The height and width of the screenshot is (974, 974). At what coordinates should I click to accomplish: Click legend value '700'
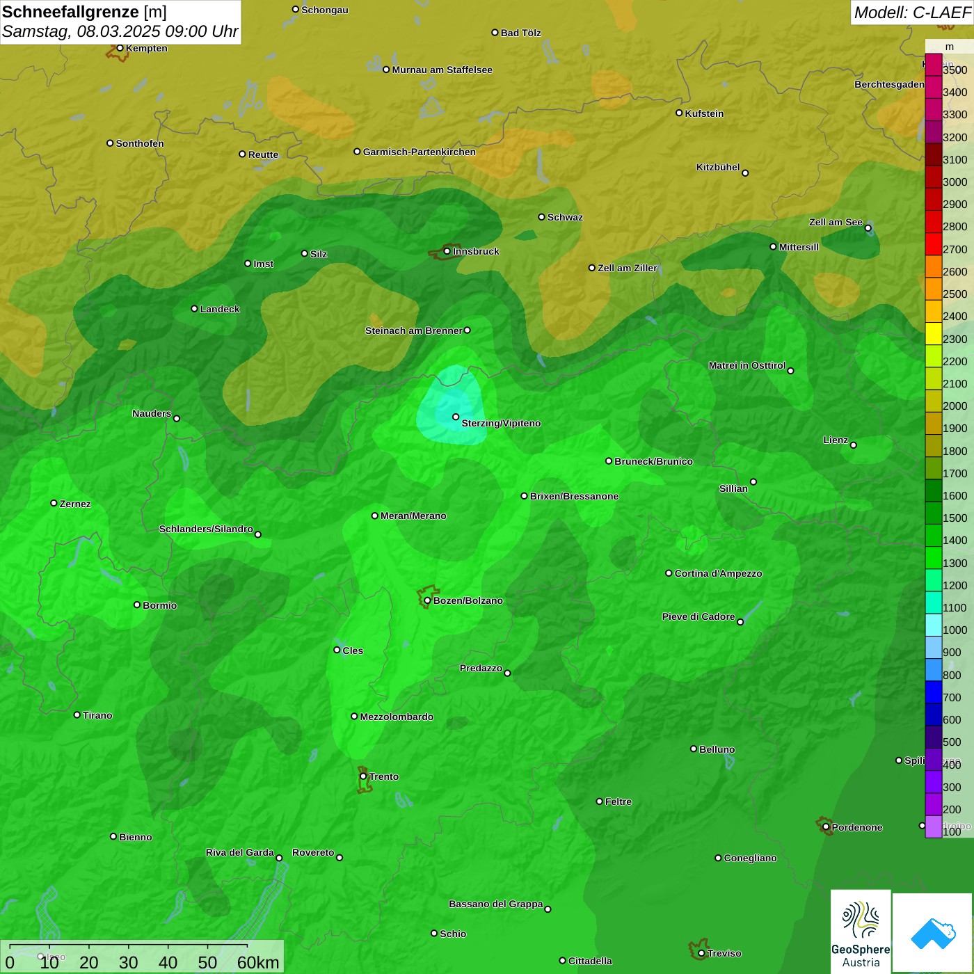tap(952, 697)
